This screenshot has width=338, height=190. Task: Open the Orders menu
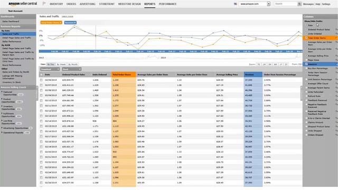(x=71, y=4)
